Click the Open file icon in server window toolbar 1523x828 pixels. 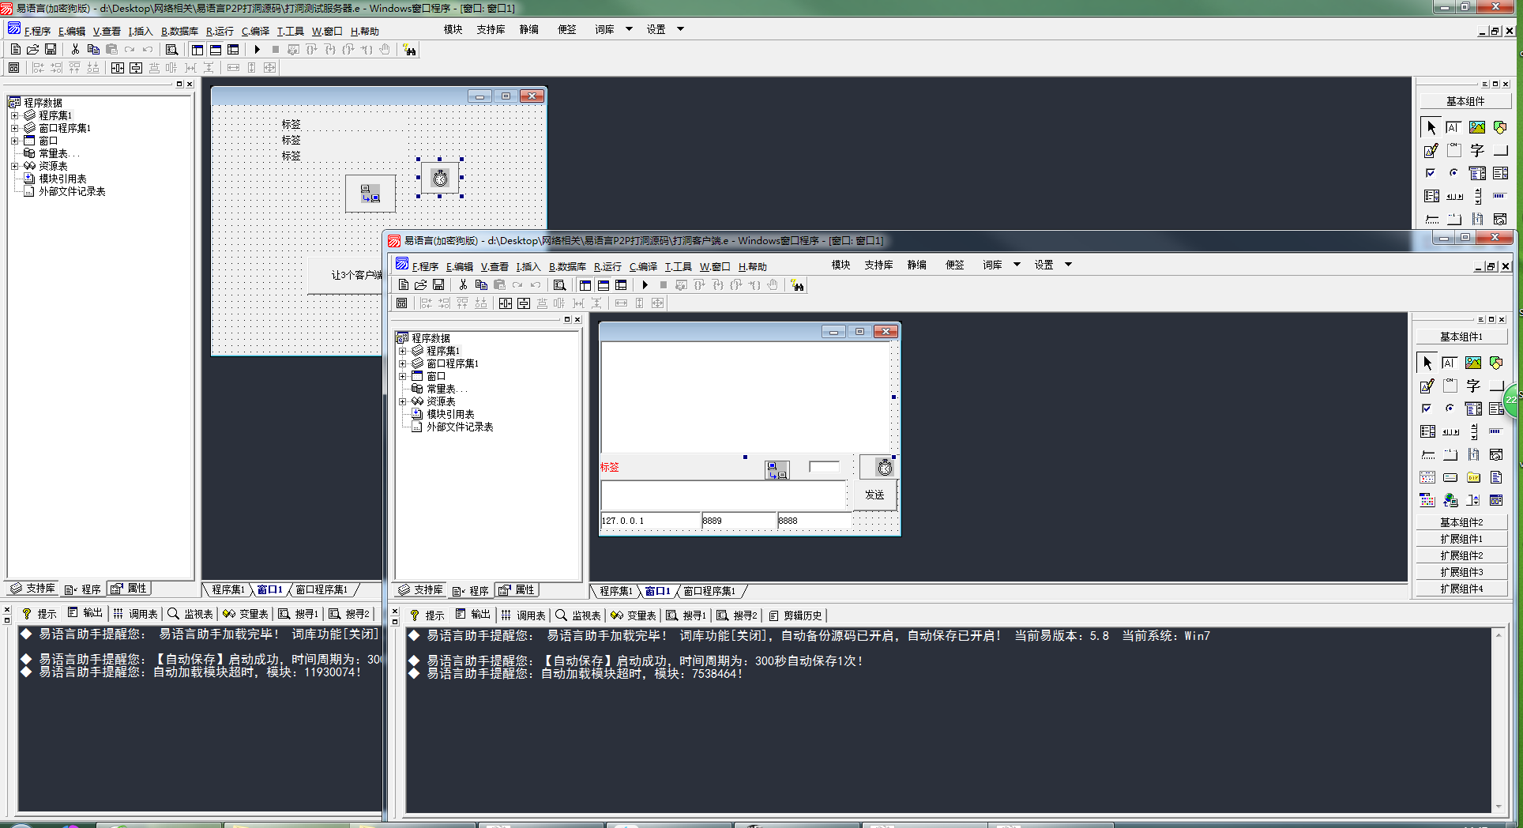(x=33, y=50)
